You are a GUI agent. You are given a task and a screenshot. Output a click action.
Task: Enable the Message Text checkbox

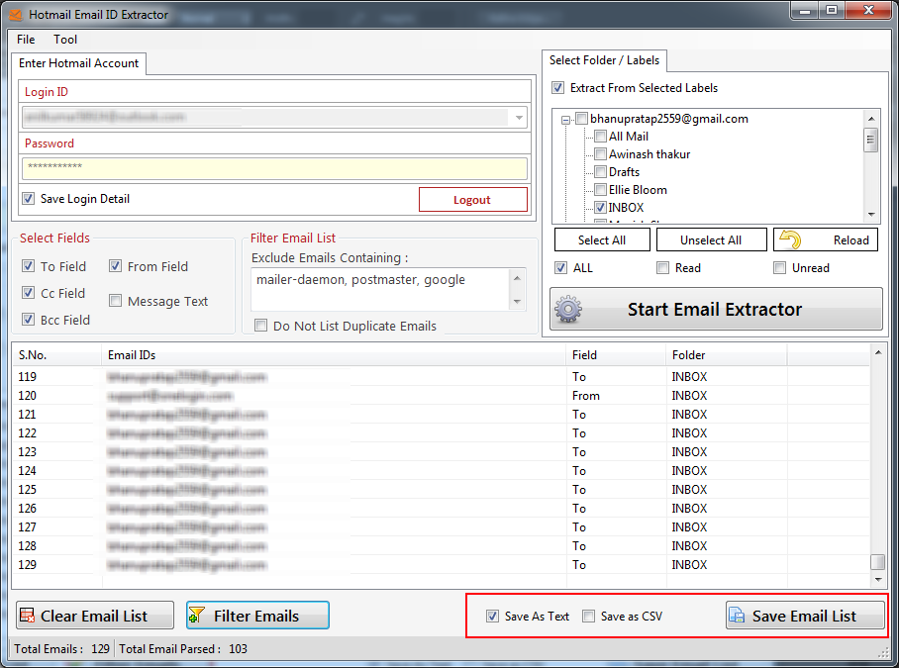point(115,301)
